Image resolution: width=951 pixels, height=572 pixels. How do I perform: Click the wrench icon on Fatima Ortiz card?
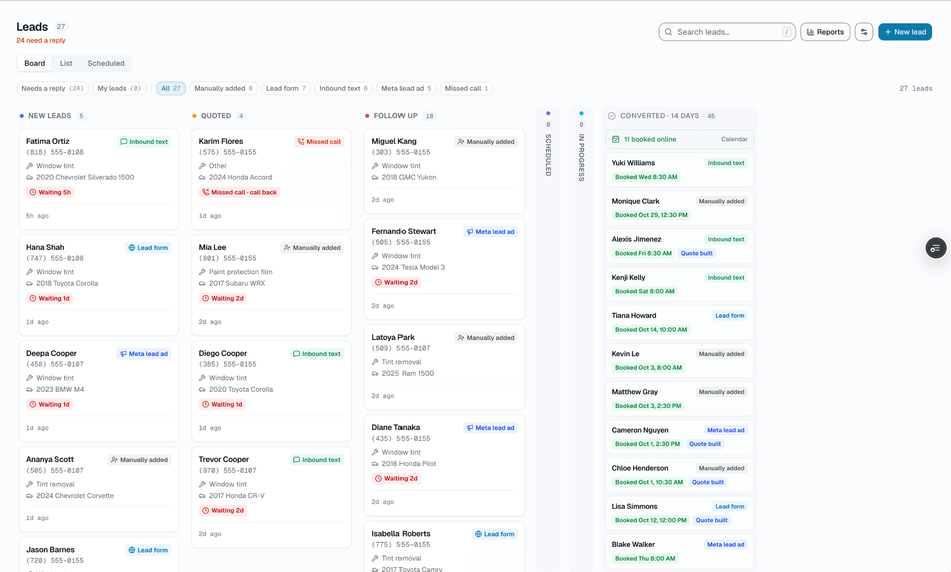29,166
